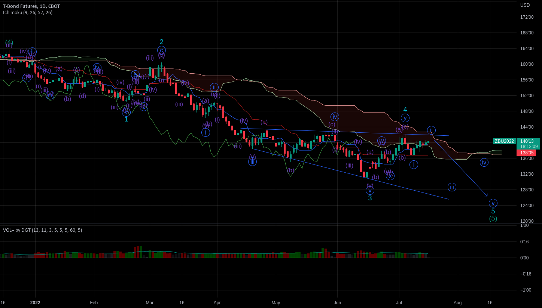This screenshot has height=308, width=542.
Task: Click the green 140'13 last price label
Action: click(x=527, y=141)
